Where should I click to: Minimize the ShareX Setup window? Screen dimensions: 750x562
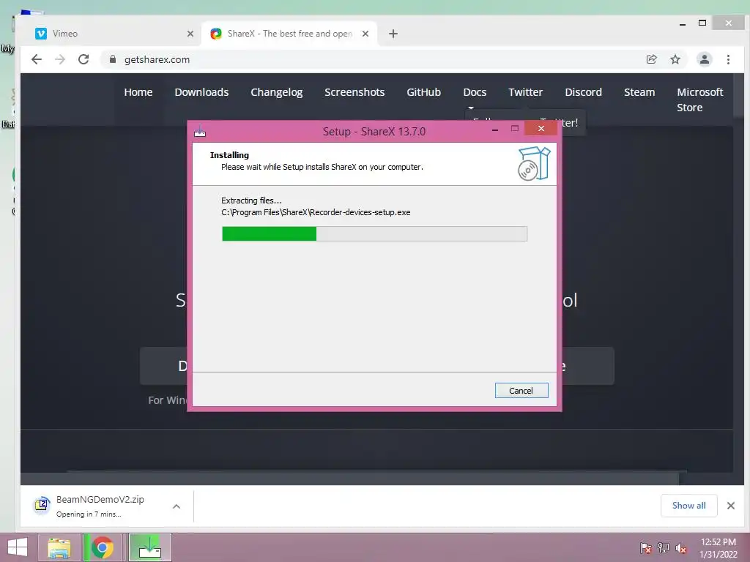[x=495, y=129]
